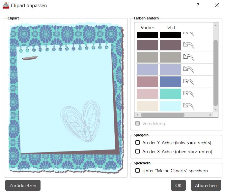The width and height of the screenshot is (226, 194).
Task: Revert the light cyan color via undo arrow
Action: pos(188,106)
